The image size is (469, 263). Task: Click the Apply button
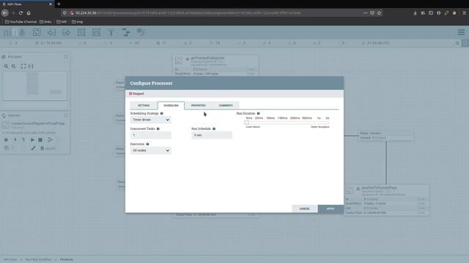330,209
